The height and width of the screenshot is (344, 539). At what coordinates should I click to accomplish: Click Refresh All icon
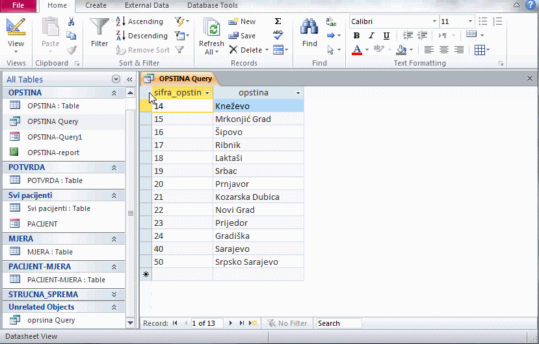(x=211, y=27)
